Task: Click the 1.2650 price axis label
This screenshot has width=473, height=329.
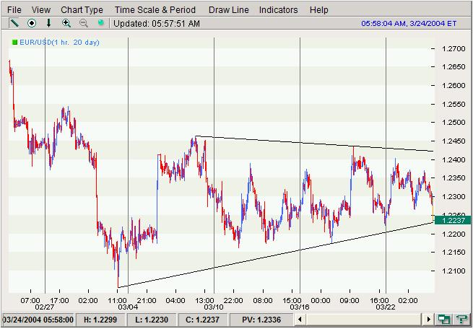Action: click(454, 67)
